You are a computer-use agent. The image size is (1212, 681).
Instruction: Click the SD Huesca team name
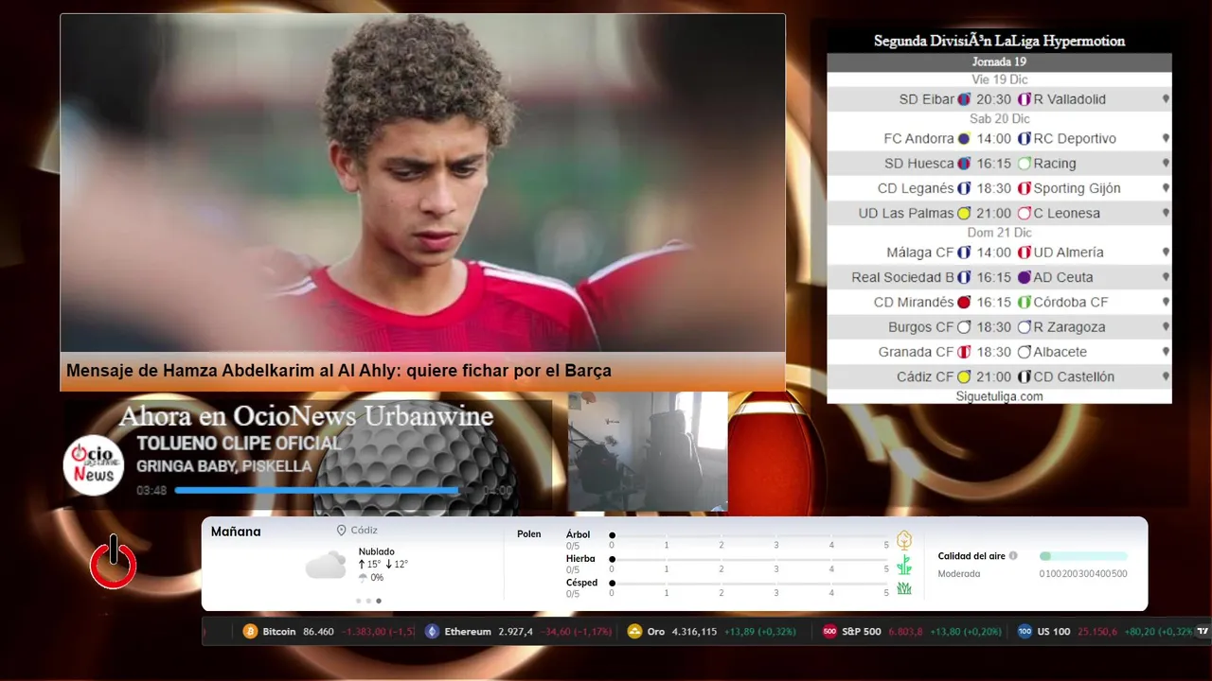click(x=918, y=164)
